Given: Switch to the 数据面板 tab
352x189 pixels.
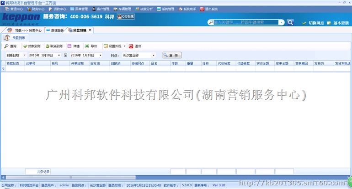Looking at the screenshot, I should (55, 30).
